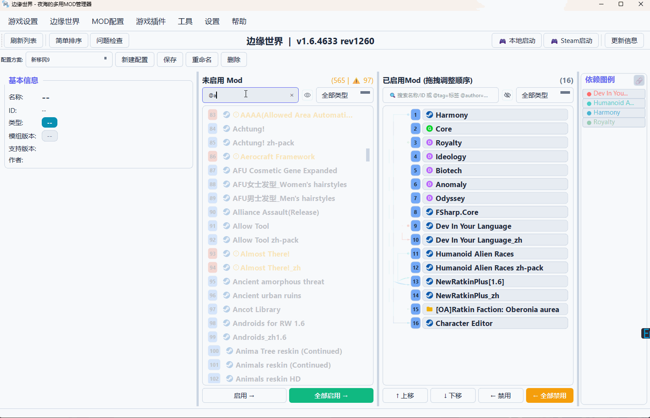Screen dimensions: 650x418
Task: Clear the @a search text with the × button
Action: coord(292,95)
